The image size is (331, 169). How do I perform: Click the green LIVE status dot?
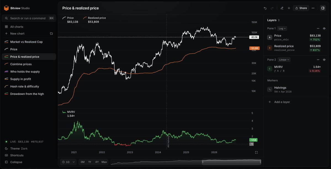6,142
